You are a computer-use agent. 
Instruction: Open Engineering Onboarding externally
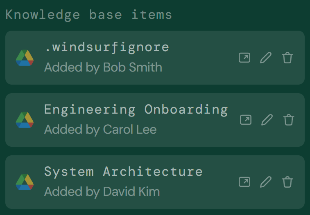pos(246,120)
